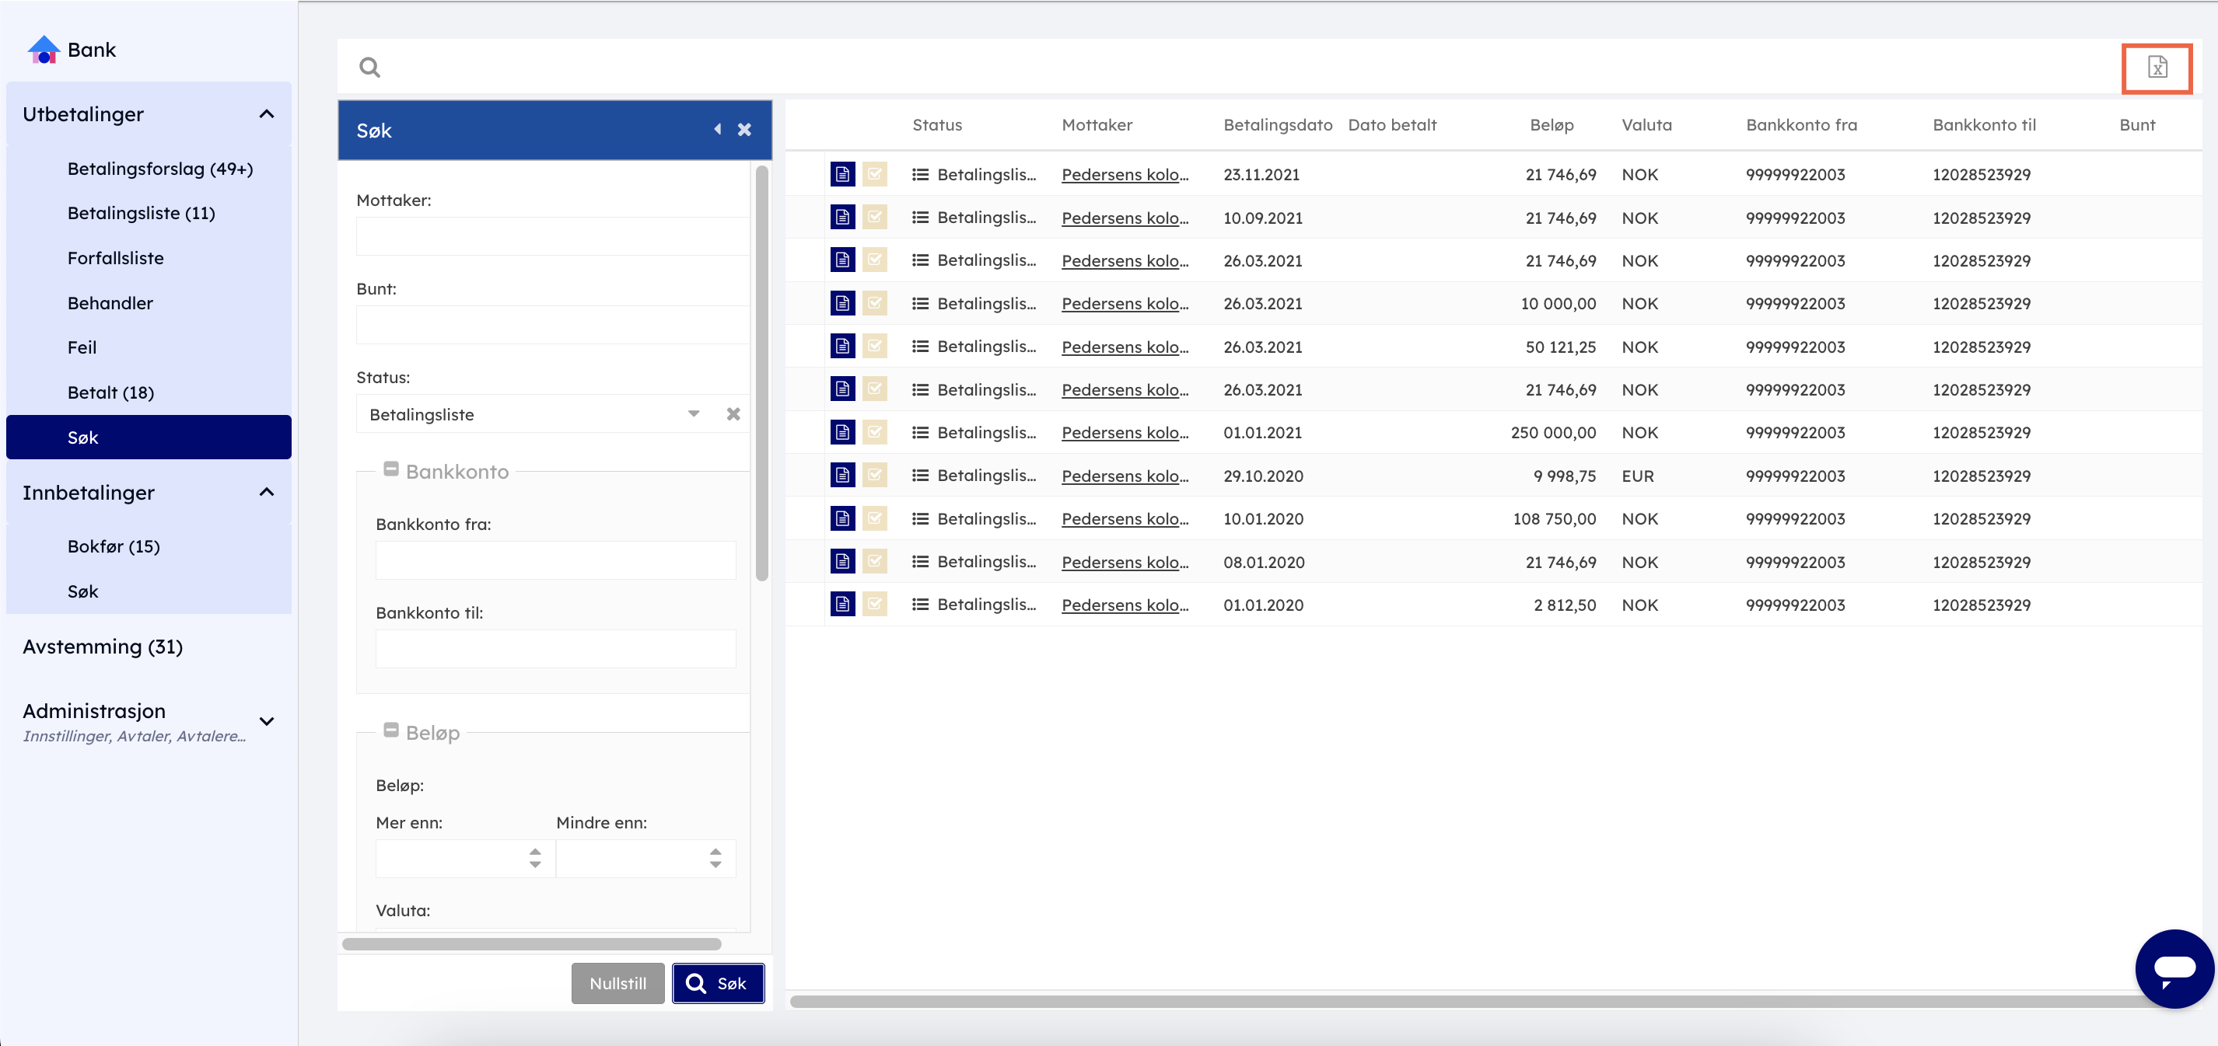The height and width of the screenshot is (1046, 2218).
Task: Collapse the Bankkonto fieldset toggle
Action: coord(391,469)
